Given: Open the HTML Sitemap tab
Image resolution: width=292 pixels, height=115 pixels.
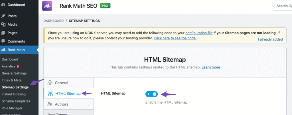Looking at the screenshot, I should tap(68, 93).
